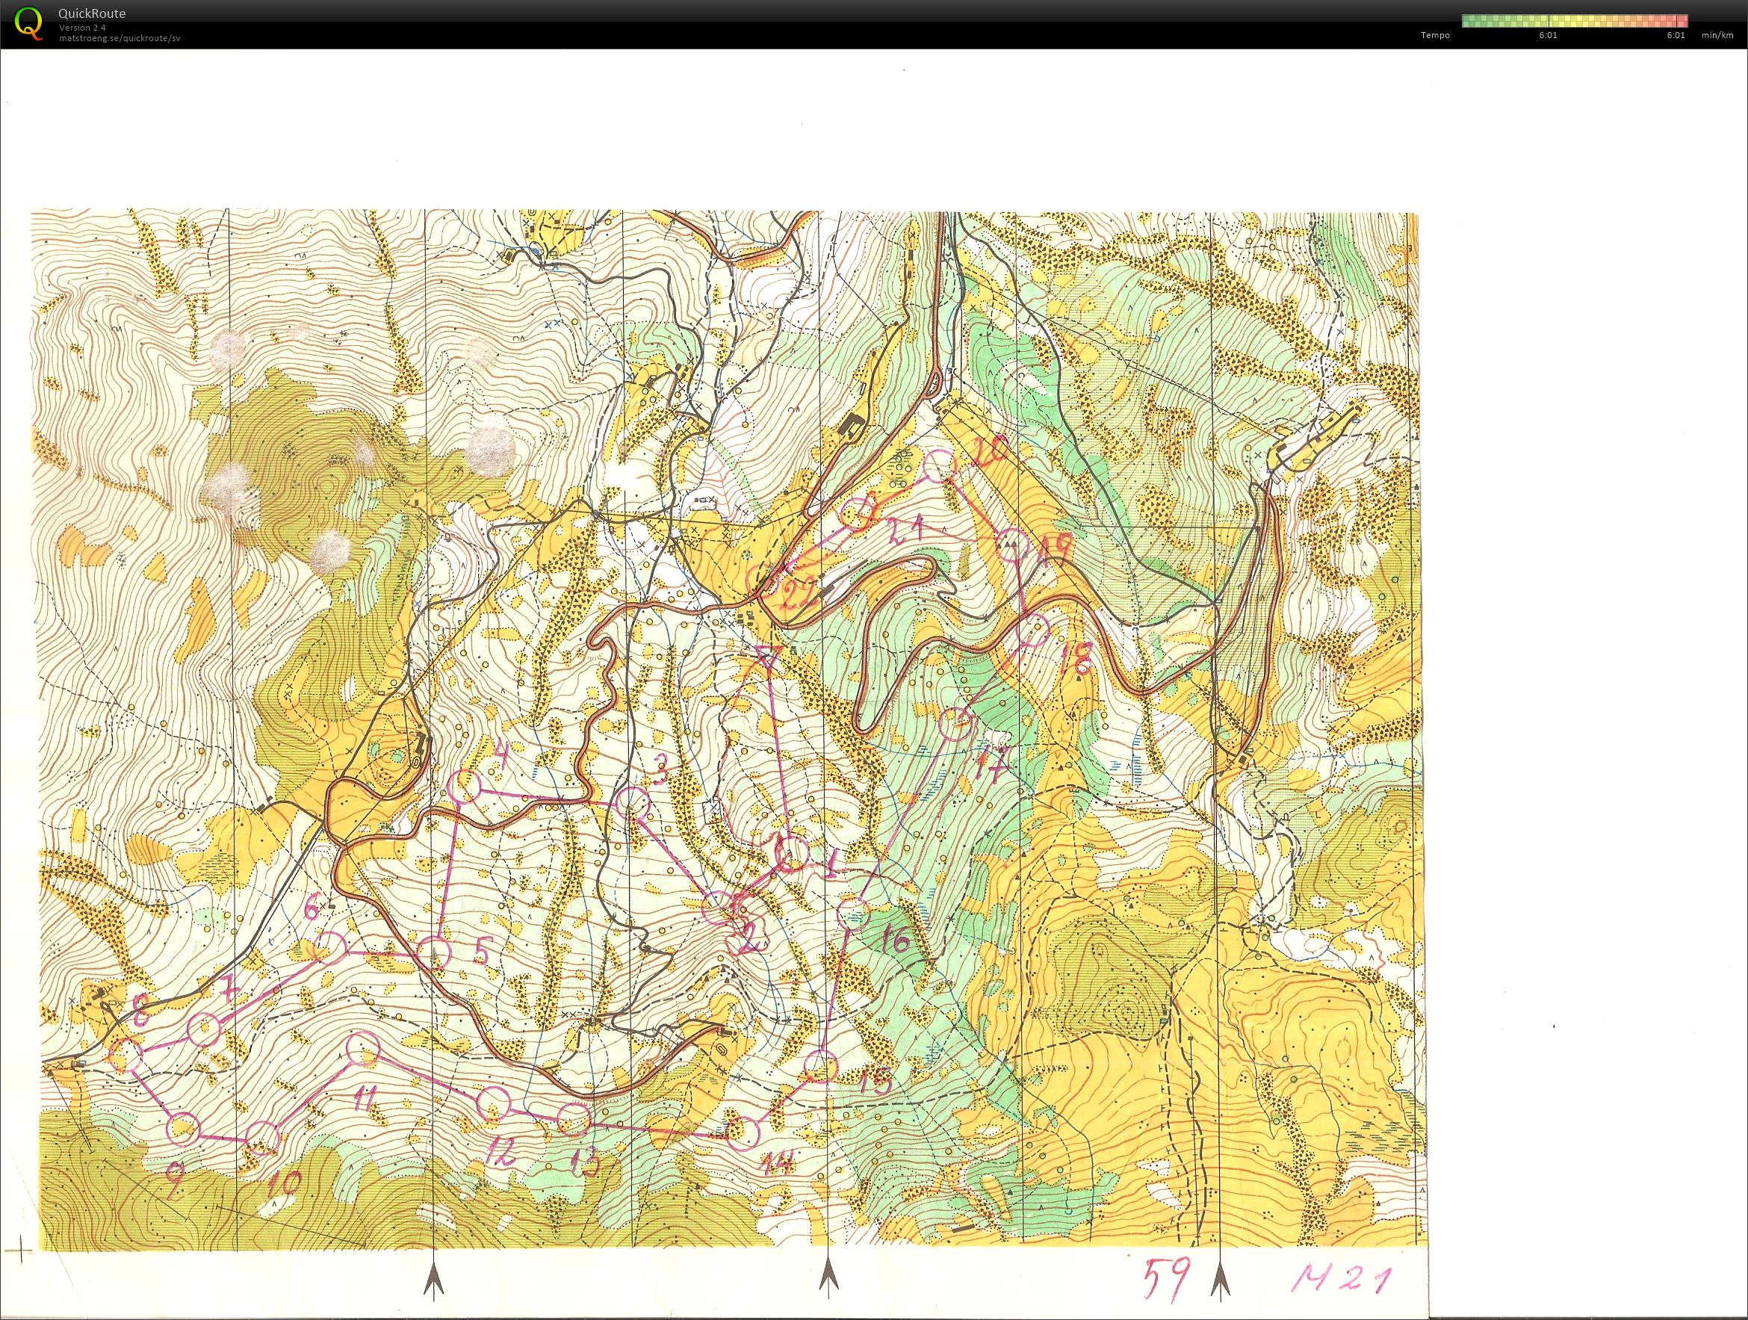Click the Tempo label in header
This screenshot has width=1748, height=1320.
(1435, 36)
